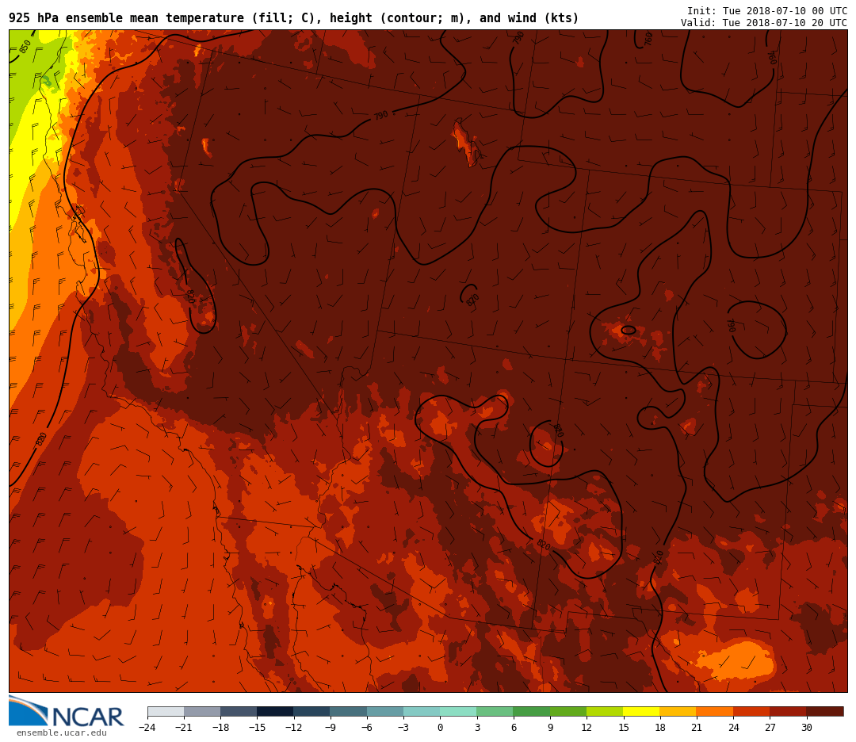Click the colorbar tick label 0
Image resolution: width=856 pixels, height=742 pixels.
440,728
